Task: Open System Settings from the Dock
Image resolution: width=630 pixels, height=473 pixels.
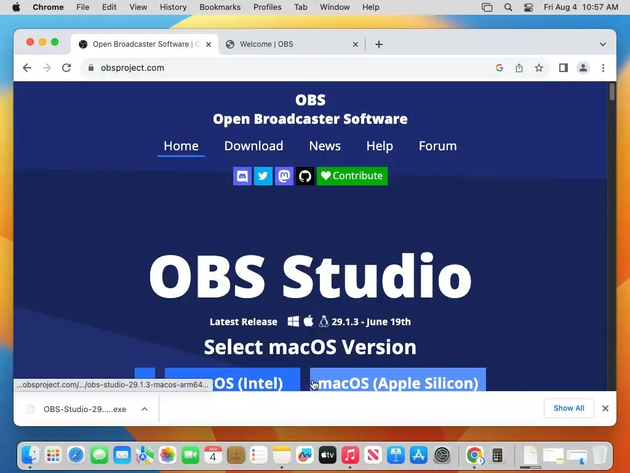Action: tap(442, 455)
